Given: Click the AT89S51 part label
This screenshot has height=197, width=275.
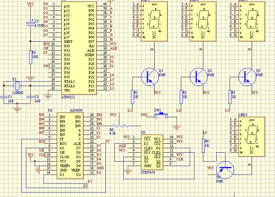Looking at the screenshot, I should click(68, 97).
